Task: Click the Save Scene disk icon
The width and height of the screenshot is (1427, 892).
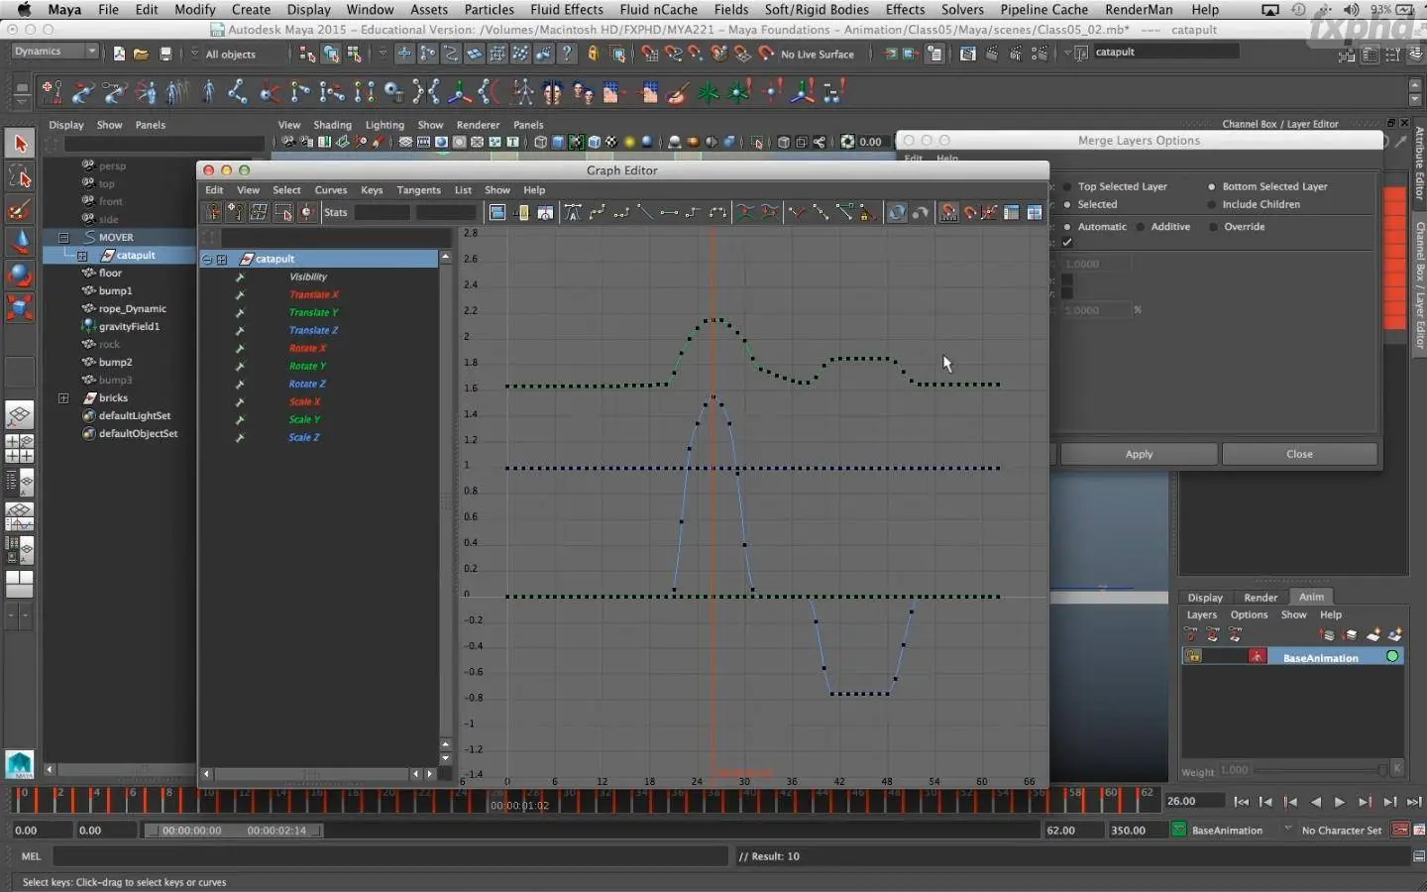Action: (x=165, y=54)
